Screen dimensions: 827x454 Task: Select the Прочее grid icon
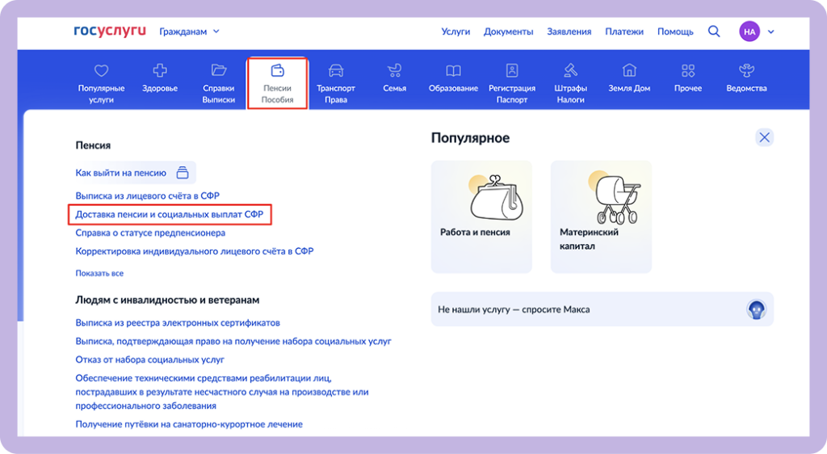[x=688, y=70]
